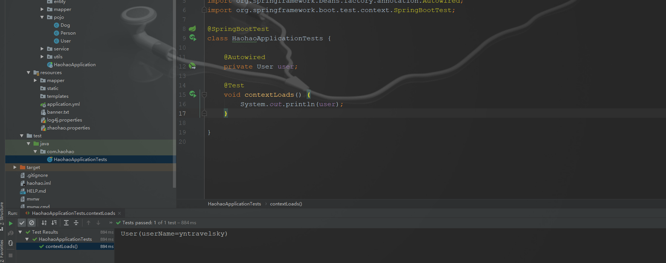Viewport: 666px width, 263px height.
Task: Expand the service package
Action: click(42, 49)
